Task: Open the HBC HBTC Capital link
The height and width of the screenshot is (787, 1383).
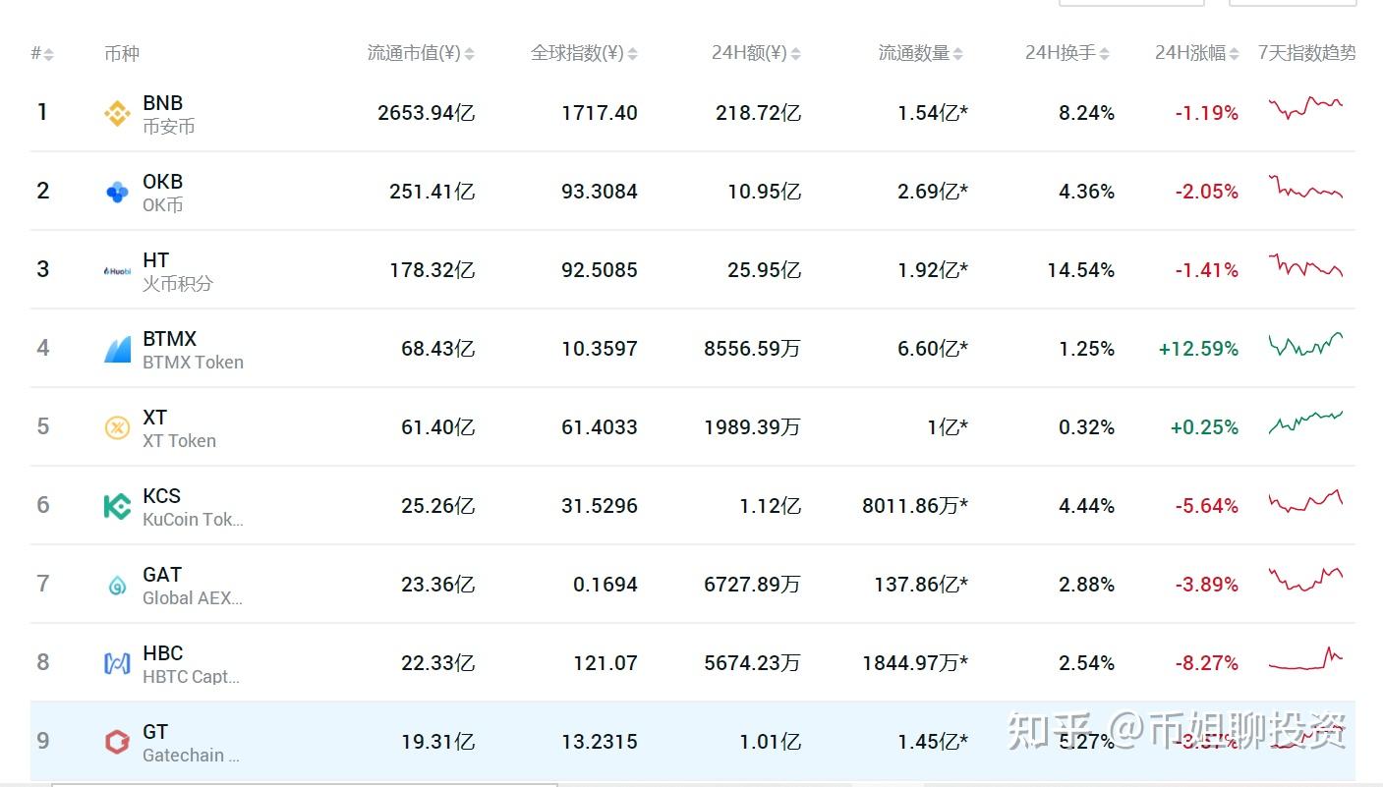Action: coord(191,664)
